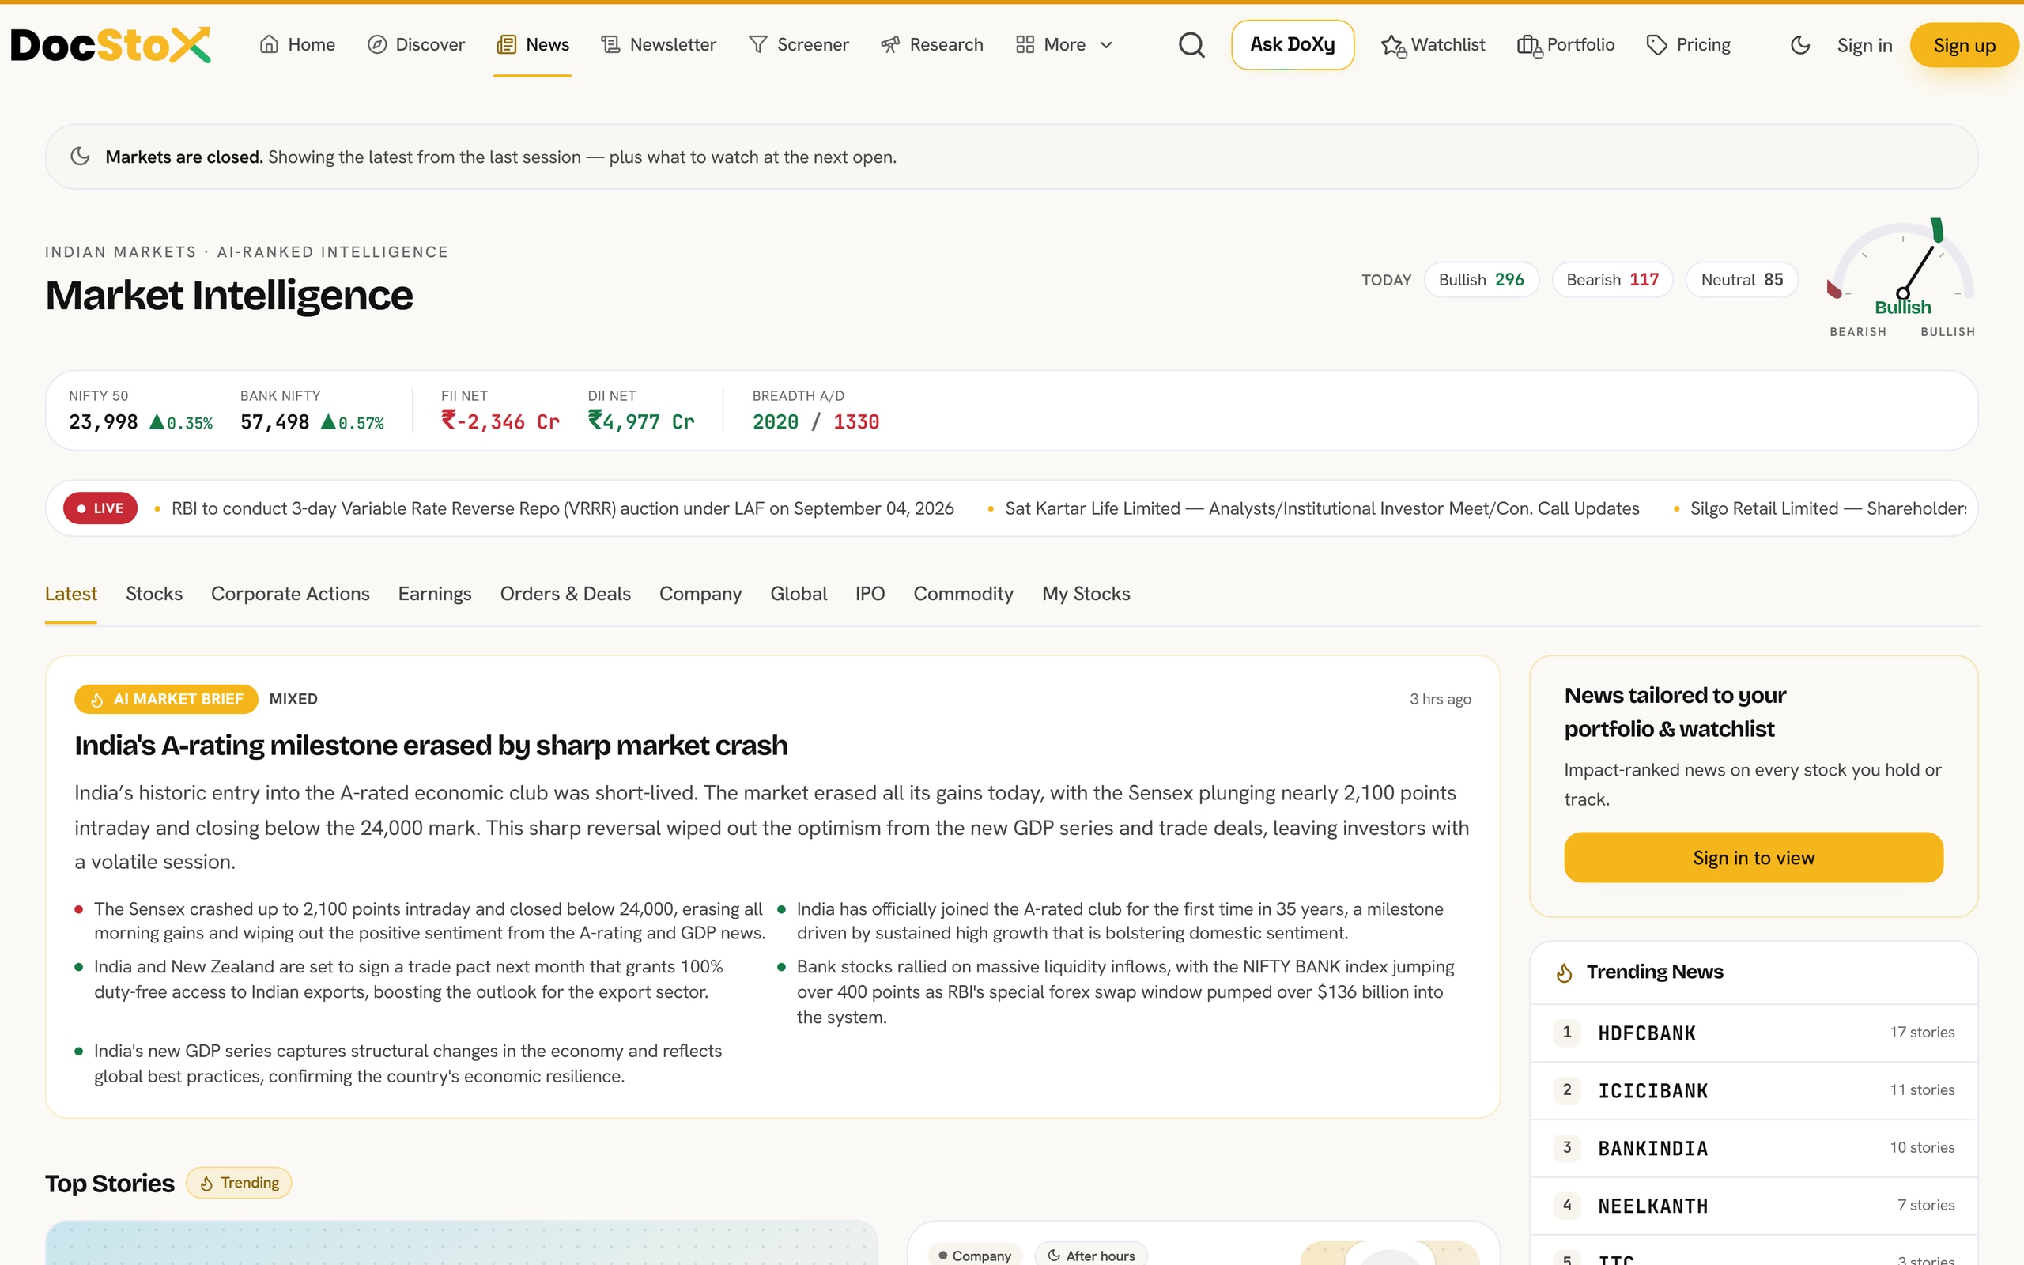Viewport: 2024px width, 1265px height.
Task: Click the Watchlist star icon
Action: point(1392,45)
